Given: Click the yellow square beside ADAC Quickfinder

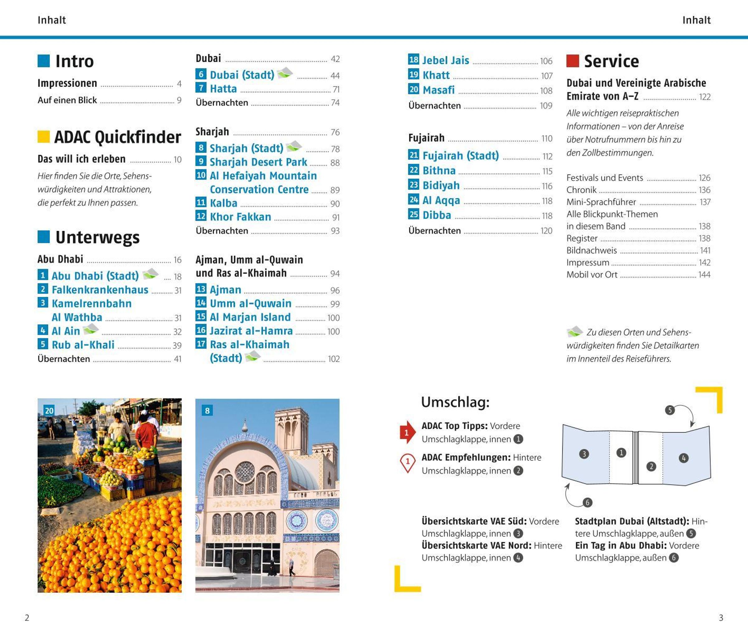Looking at the screenshot, I should coord(44,137).
